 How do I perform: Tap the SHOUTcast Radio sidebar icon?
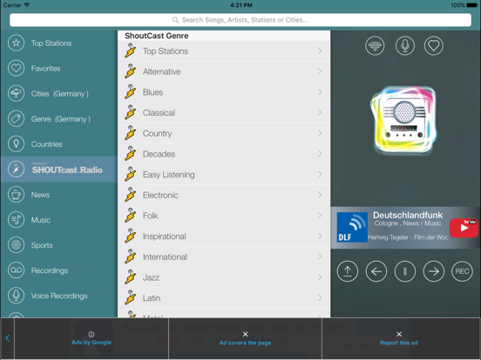[16, 169]
